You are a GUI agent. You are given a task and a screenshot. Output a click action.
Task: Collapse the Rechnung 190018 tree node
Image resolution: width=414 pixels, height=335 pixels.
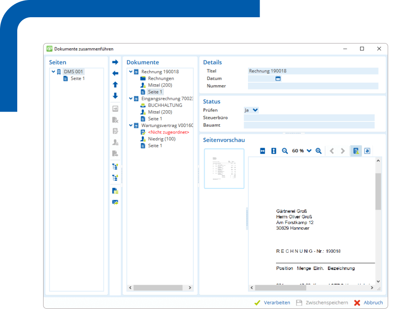click(131, 72)
